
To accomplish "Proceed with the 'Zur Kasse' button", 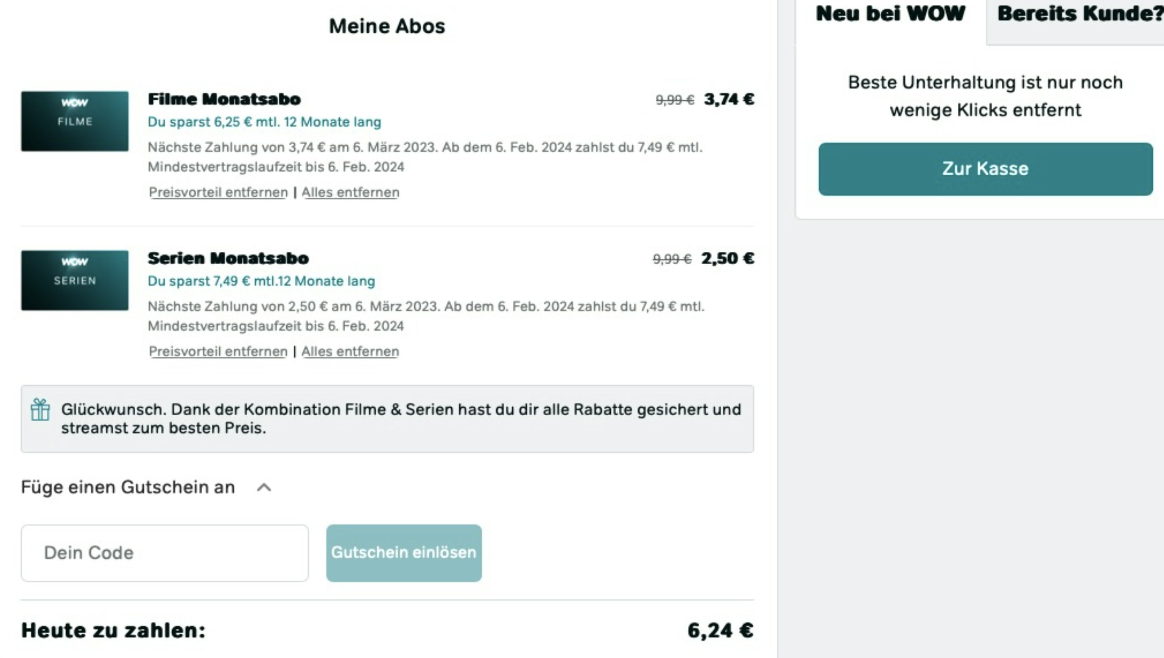I will coord(985,169).
